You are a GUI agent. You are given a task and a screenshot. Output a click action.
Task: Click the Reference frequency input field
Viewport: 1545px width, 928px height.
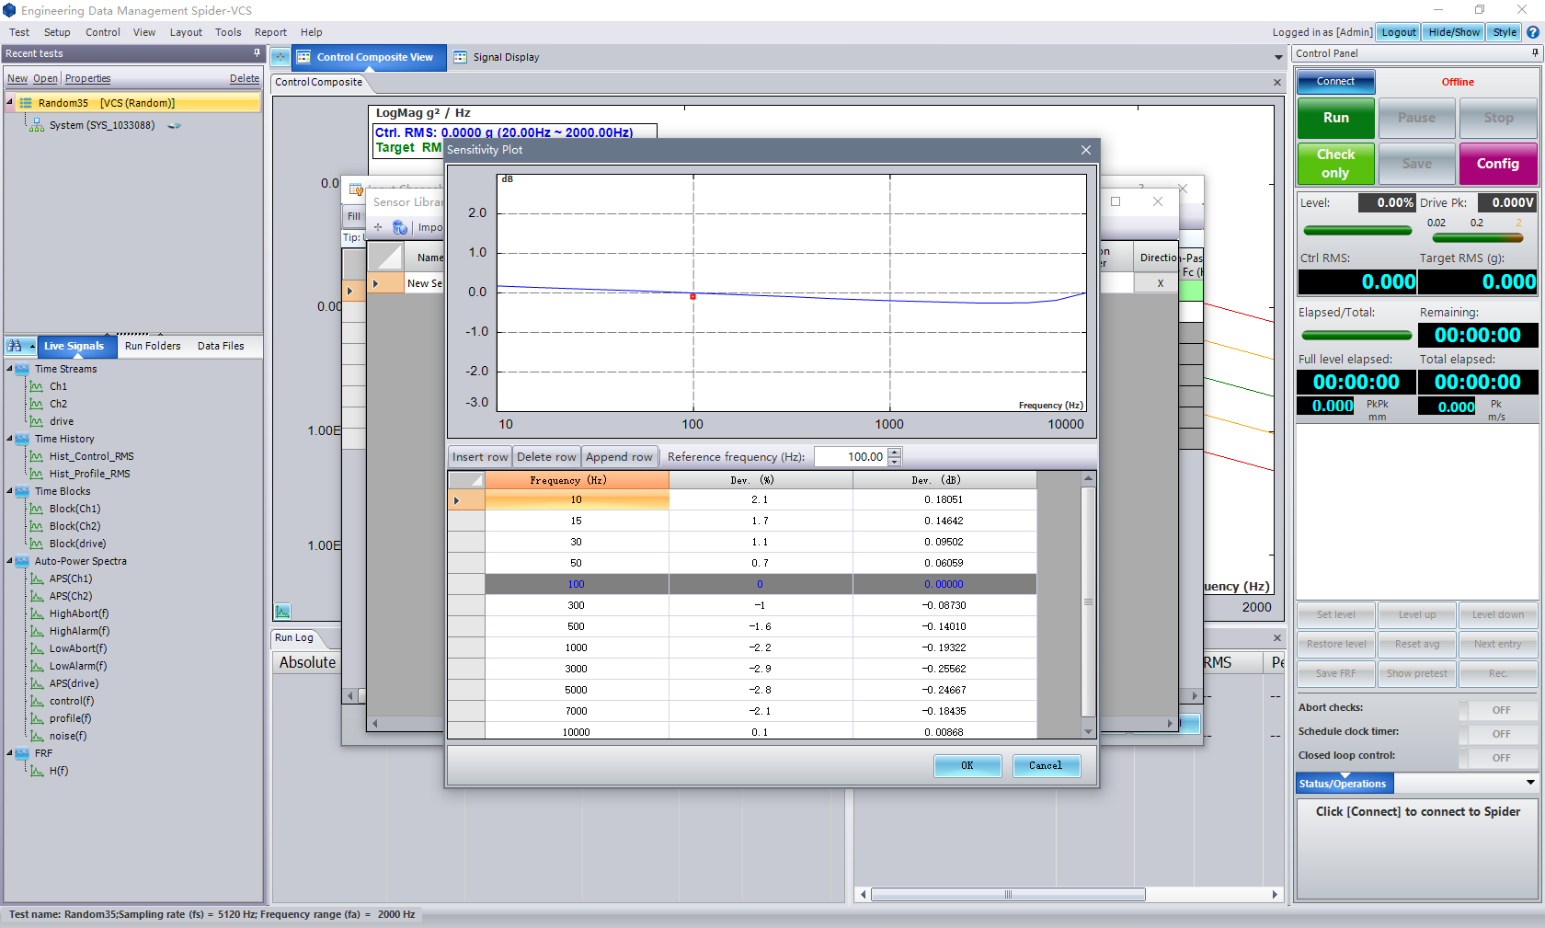(851, 457)
